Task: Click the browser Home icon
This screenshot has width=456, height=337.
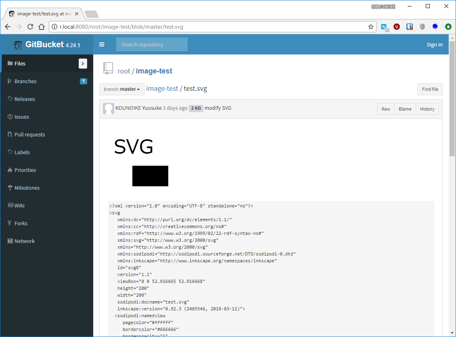Action: (x=42, y=27)
